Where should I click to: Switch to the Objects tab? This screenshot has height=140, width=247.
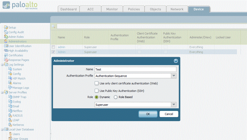pyautogui.click(x=155, y=9)
